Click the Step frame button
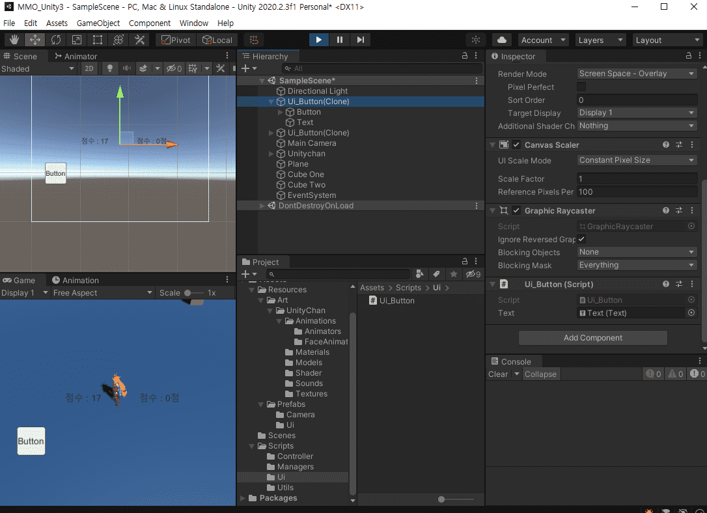707x513 pixels. click(x=360, y=40)
